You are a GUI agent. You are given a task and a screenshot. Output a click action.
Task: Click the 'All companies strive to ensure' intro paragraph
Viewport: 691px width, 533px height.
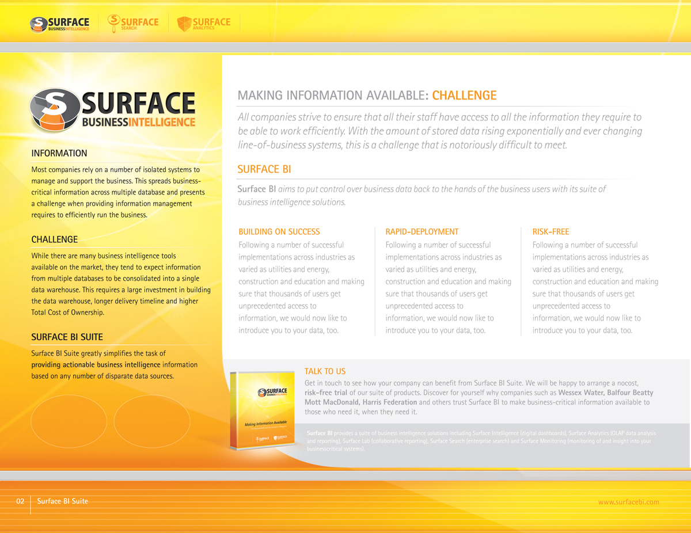coord(439,131)
